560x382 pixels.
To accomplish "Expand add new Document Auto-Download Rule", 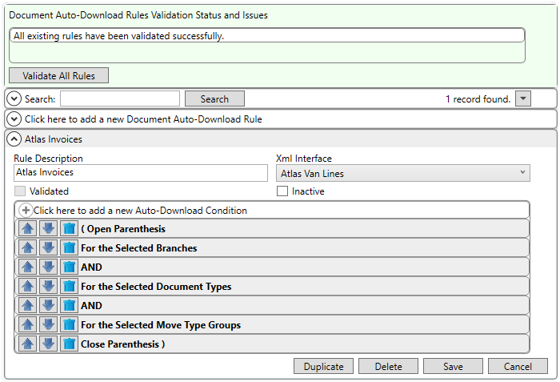I will 14,119.
